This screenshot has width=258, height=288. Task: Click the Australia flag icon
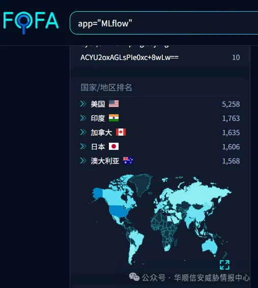pos(128,161)
